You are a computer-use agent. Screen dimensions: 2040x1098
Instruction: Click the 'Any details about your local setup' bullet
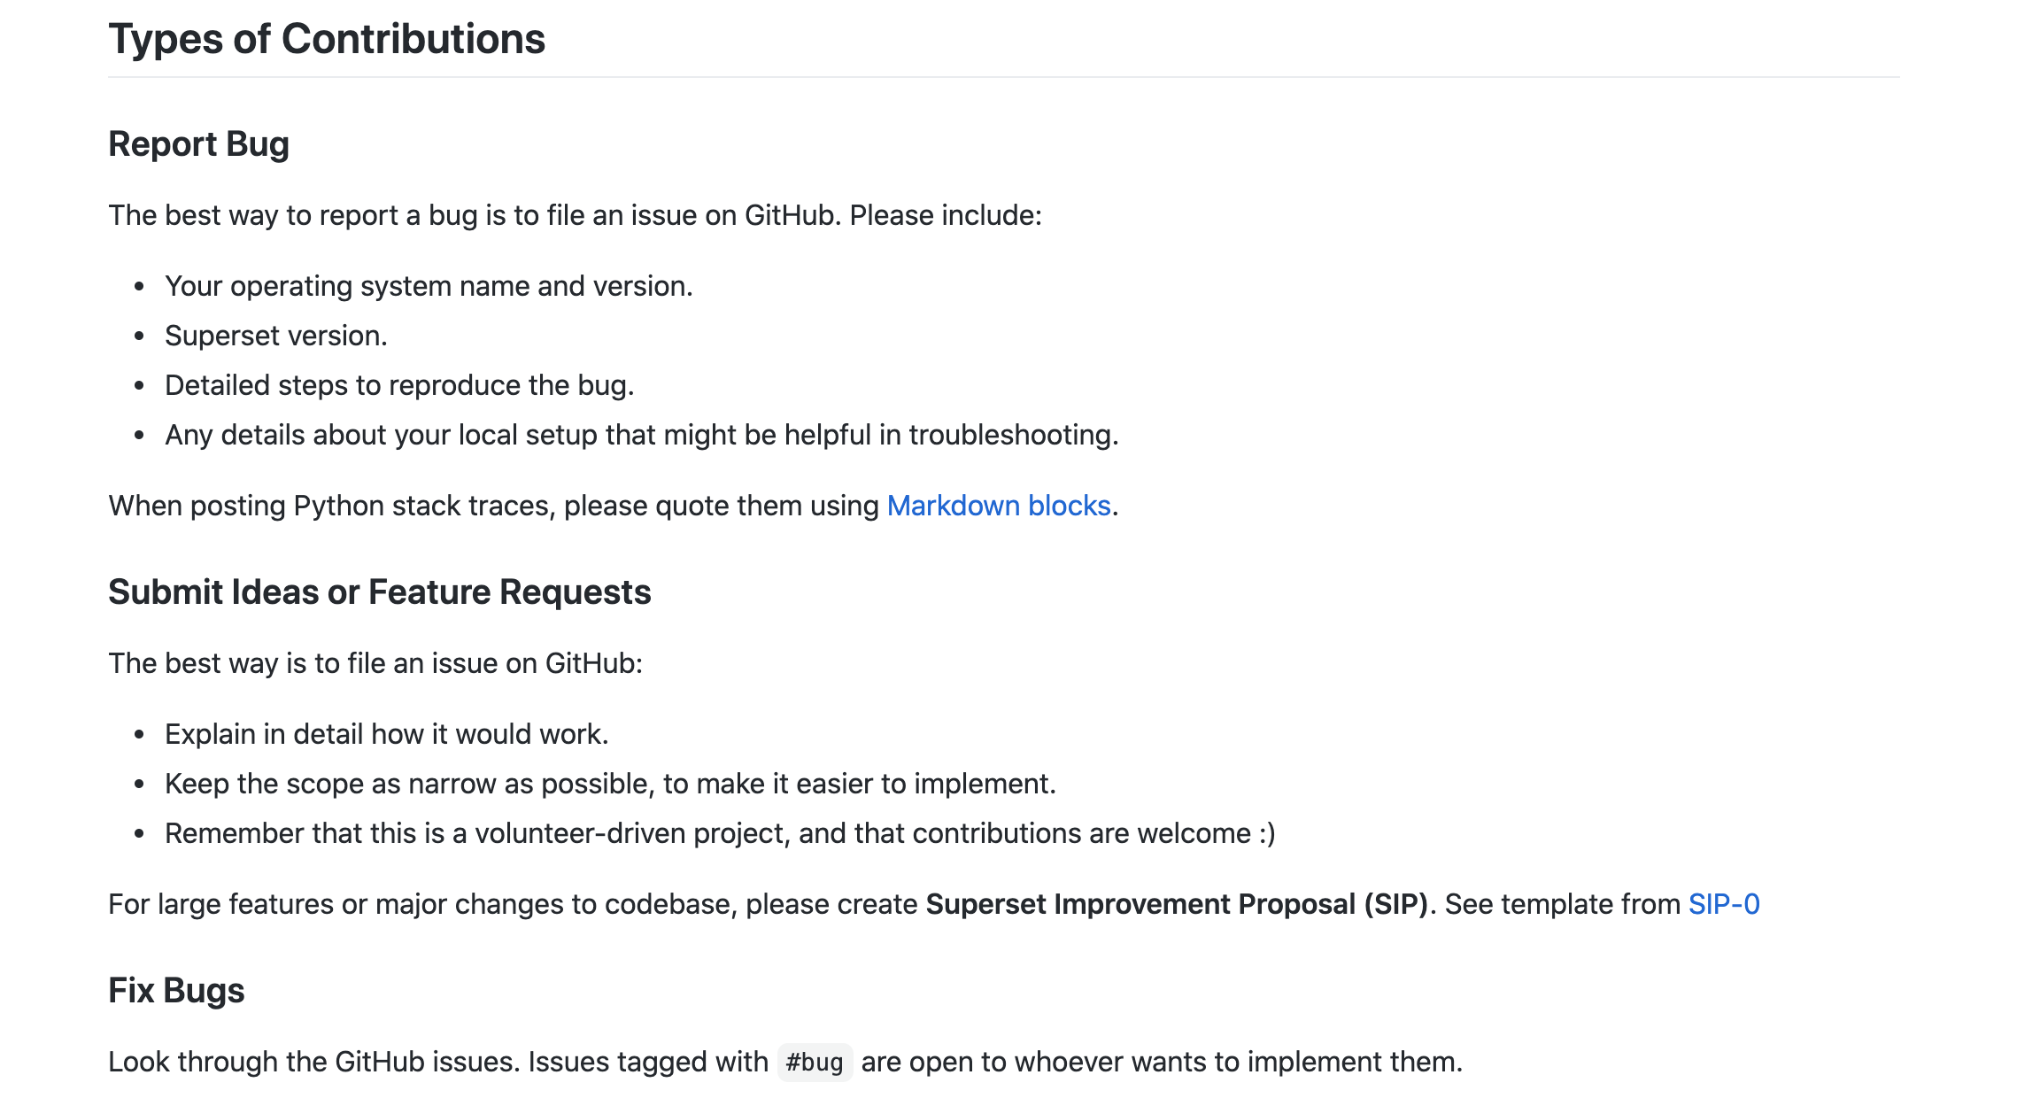tap(641, 435)
